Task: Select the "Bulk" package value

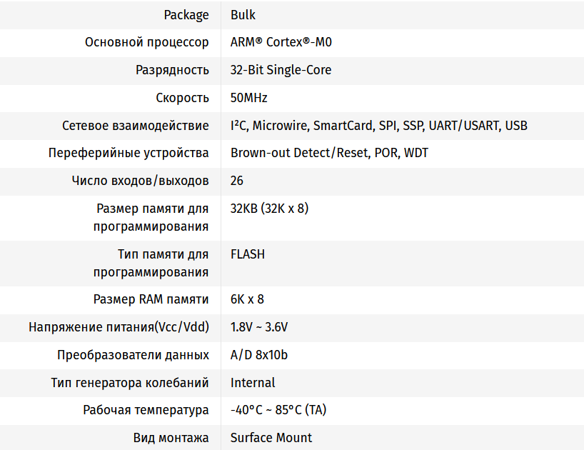Action: tap(243, 14)
